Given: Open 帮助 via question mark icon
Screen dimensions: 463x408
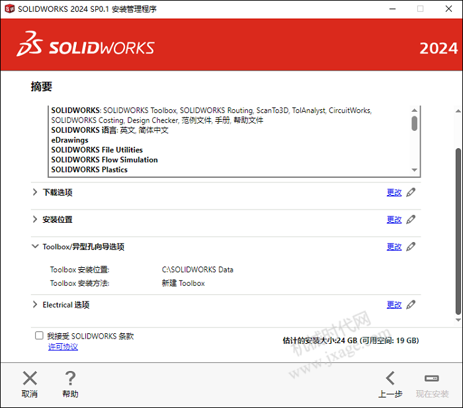Looking at the screenshot, I should pos(70,378).
